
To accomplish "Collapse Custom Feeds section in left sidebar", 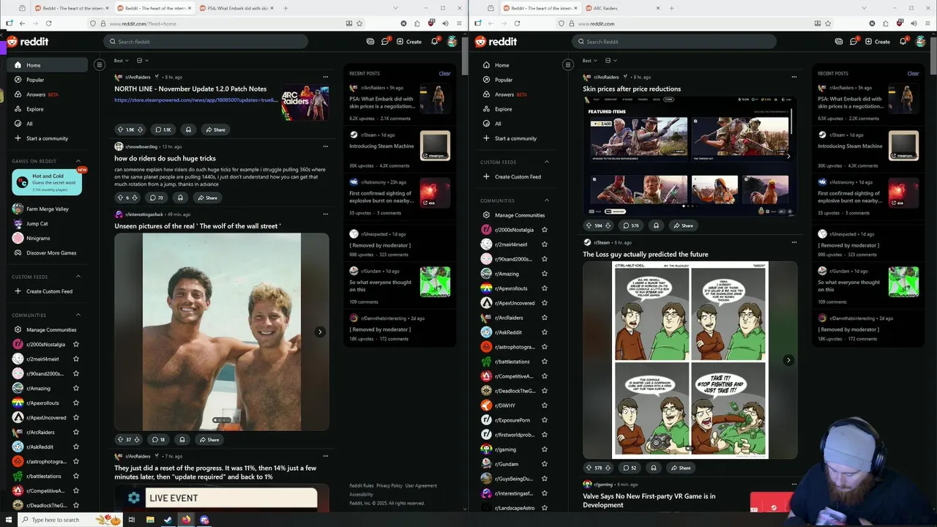I will (x=78, y=277).
